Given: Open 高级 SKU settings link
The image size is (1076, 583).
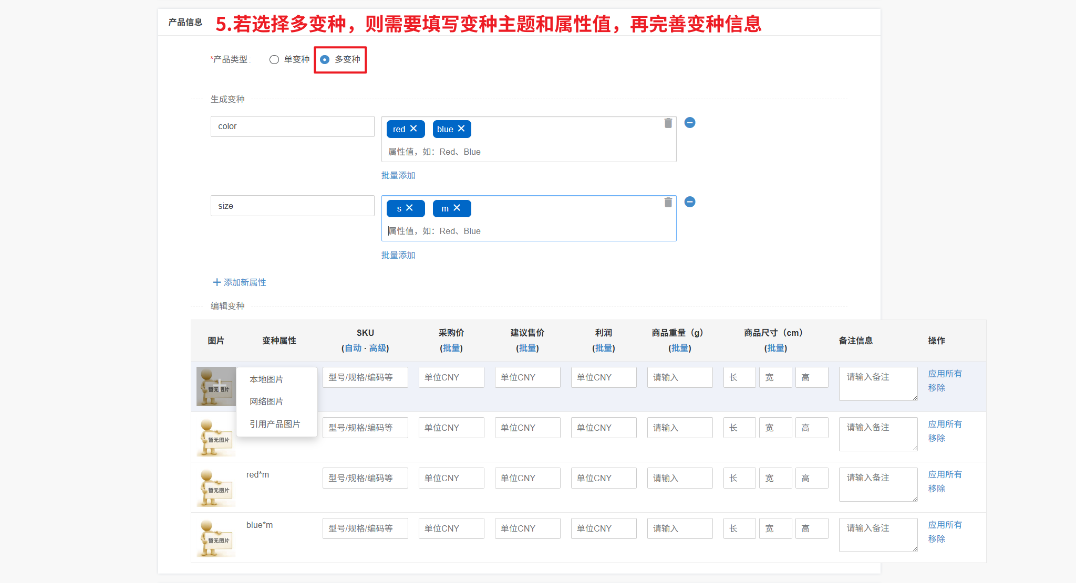Looking at the screenshot, I should coord(377,348).
